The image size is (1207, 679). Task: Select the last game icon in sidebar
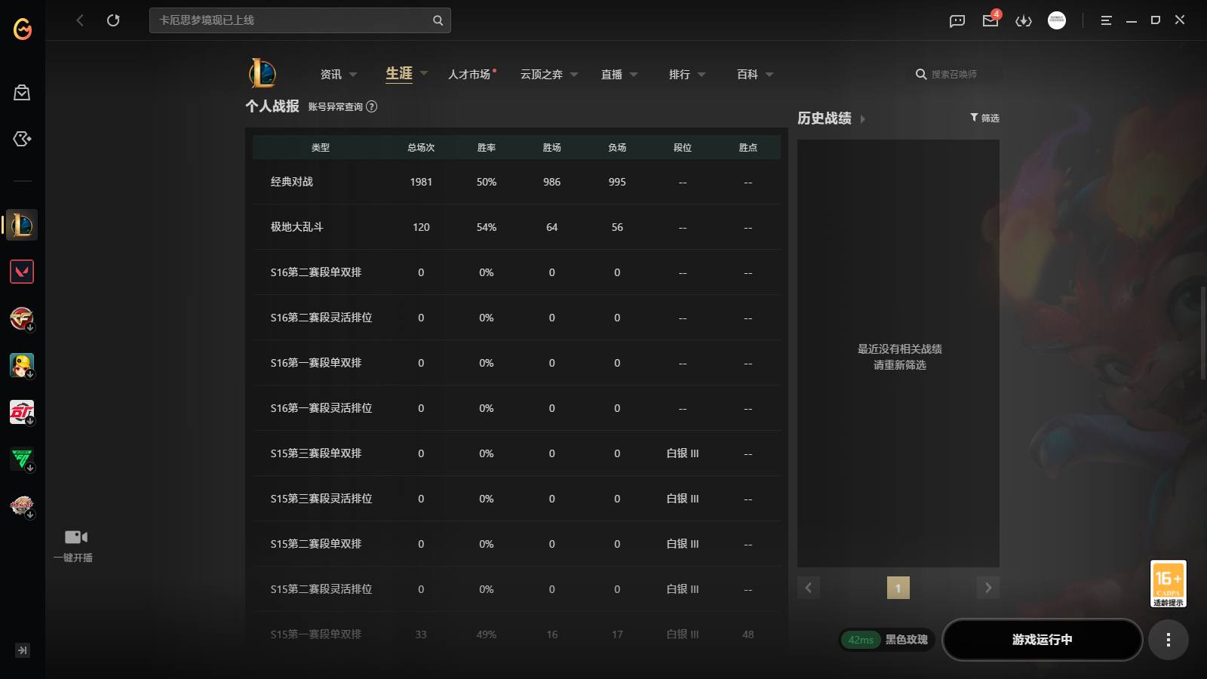pyautogui.click(x=22, y=505)
